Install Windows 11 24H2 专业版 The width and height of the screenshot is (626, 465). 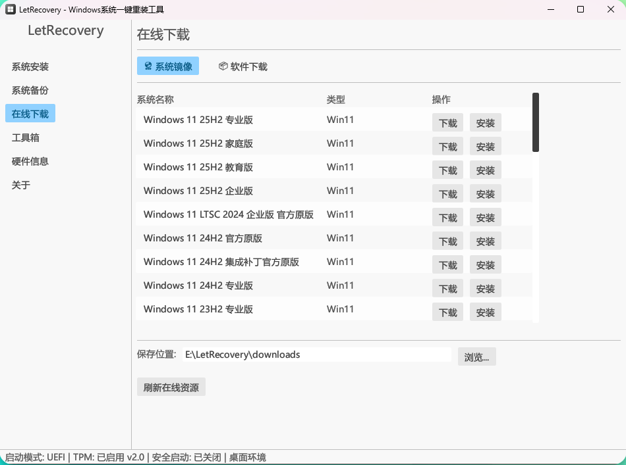tap(485, 289)
